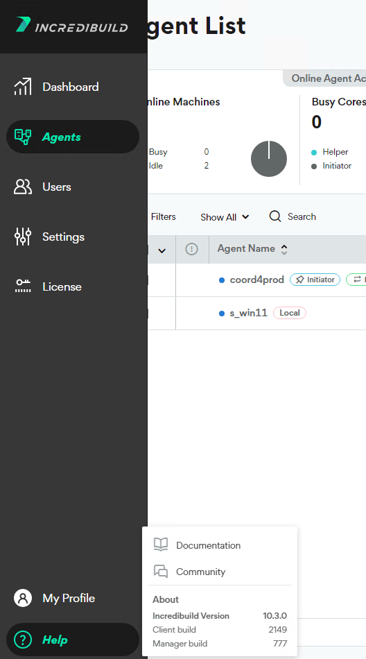366x659 pixels.
Task: Click the Incredibuild logo
Action: (71, 25)
